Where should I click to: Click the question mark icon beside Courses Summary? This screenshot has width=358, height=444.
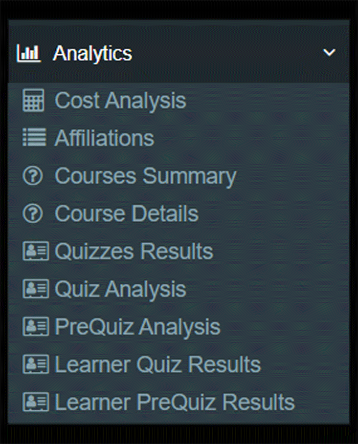click(x=33, y=176)
